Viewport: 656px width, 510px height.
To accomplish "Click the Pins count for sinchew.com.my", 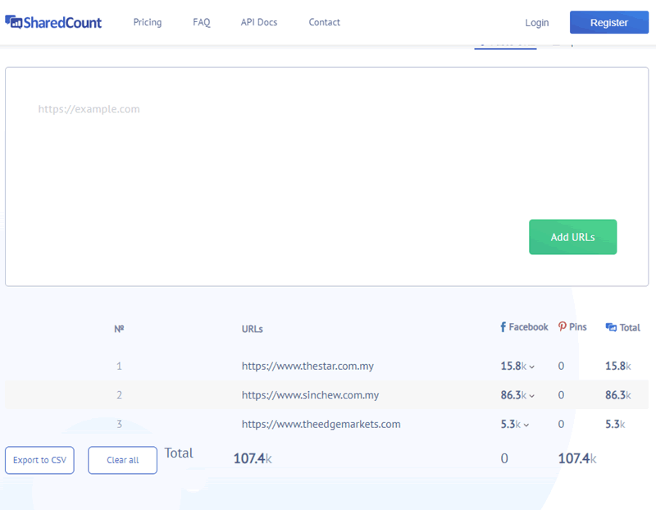I will pos(561,395).
